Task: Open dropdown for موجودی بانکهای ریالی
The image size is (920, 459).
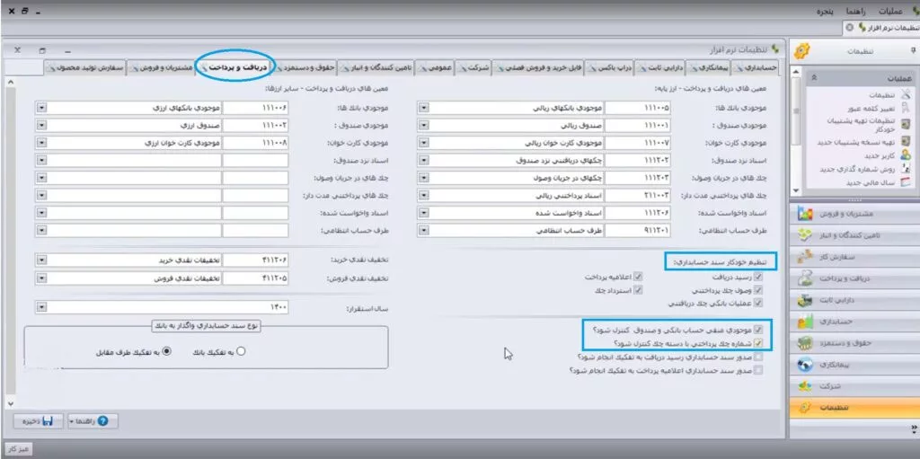Action: coord(424,108)
